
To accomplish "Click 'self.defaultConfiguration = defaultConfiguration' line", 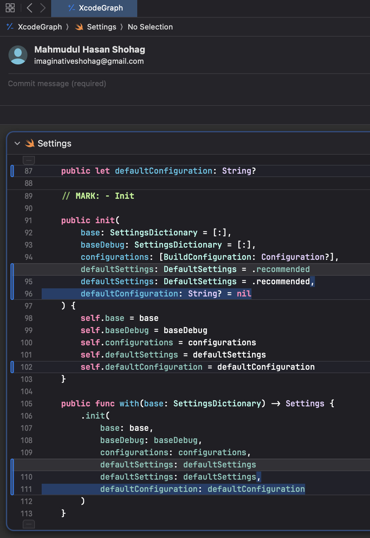I will [x=198, y=367].
